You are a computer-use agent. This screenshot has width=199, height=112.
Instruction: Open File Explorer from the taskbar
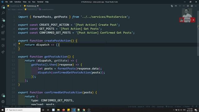[x=58, y=110]
